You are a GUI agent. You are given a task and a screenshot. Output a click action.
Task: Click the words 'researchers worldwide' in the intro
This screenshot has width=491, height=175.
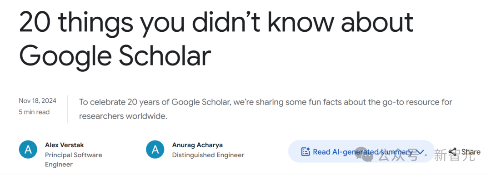tap(123, 116)
